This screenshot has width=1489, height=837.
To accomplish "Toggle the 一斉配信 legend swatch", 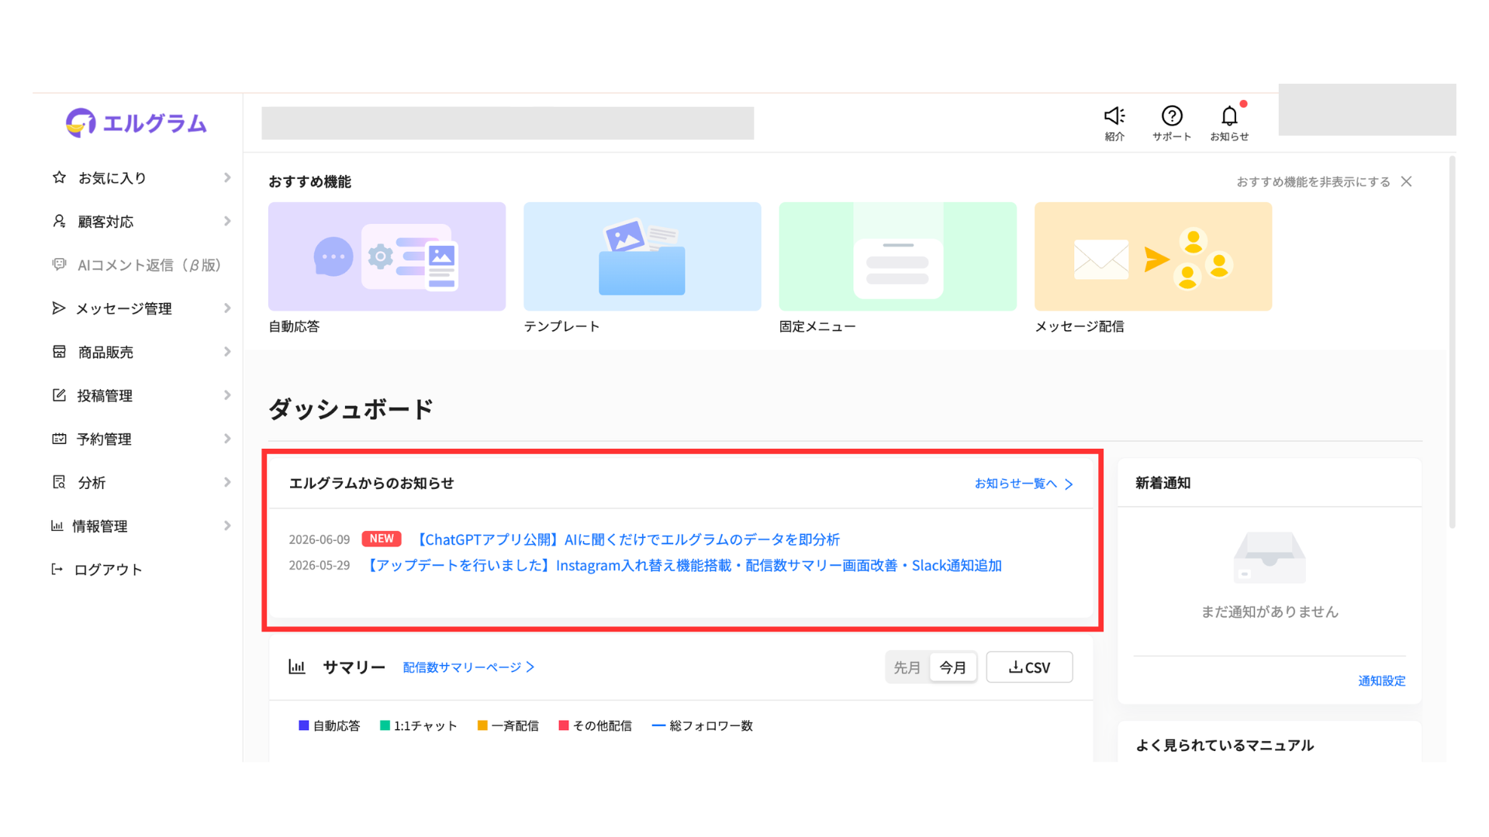I will (482, 725).
